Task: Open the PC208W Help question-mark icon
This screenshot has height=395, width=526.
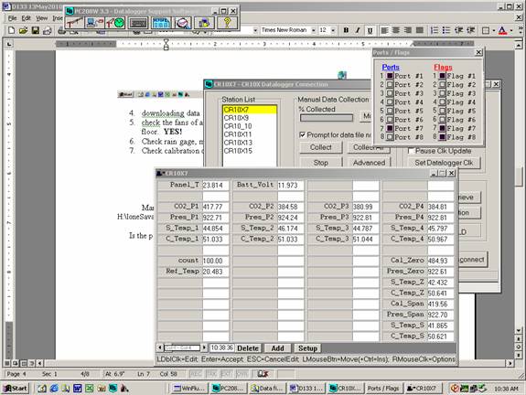Action: tap(227, 23)
